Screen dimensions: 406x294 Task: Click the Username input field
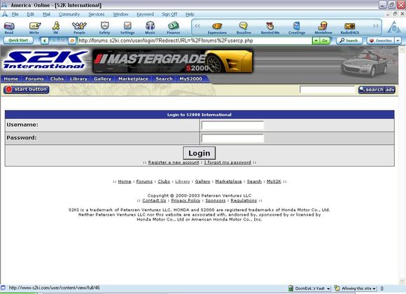click(x=232, y=125)
